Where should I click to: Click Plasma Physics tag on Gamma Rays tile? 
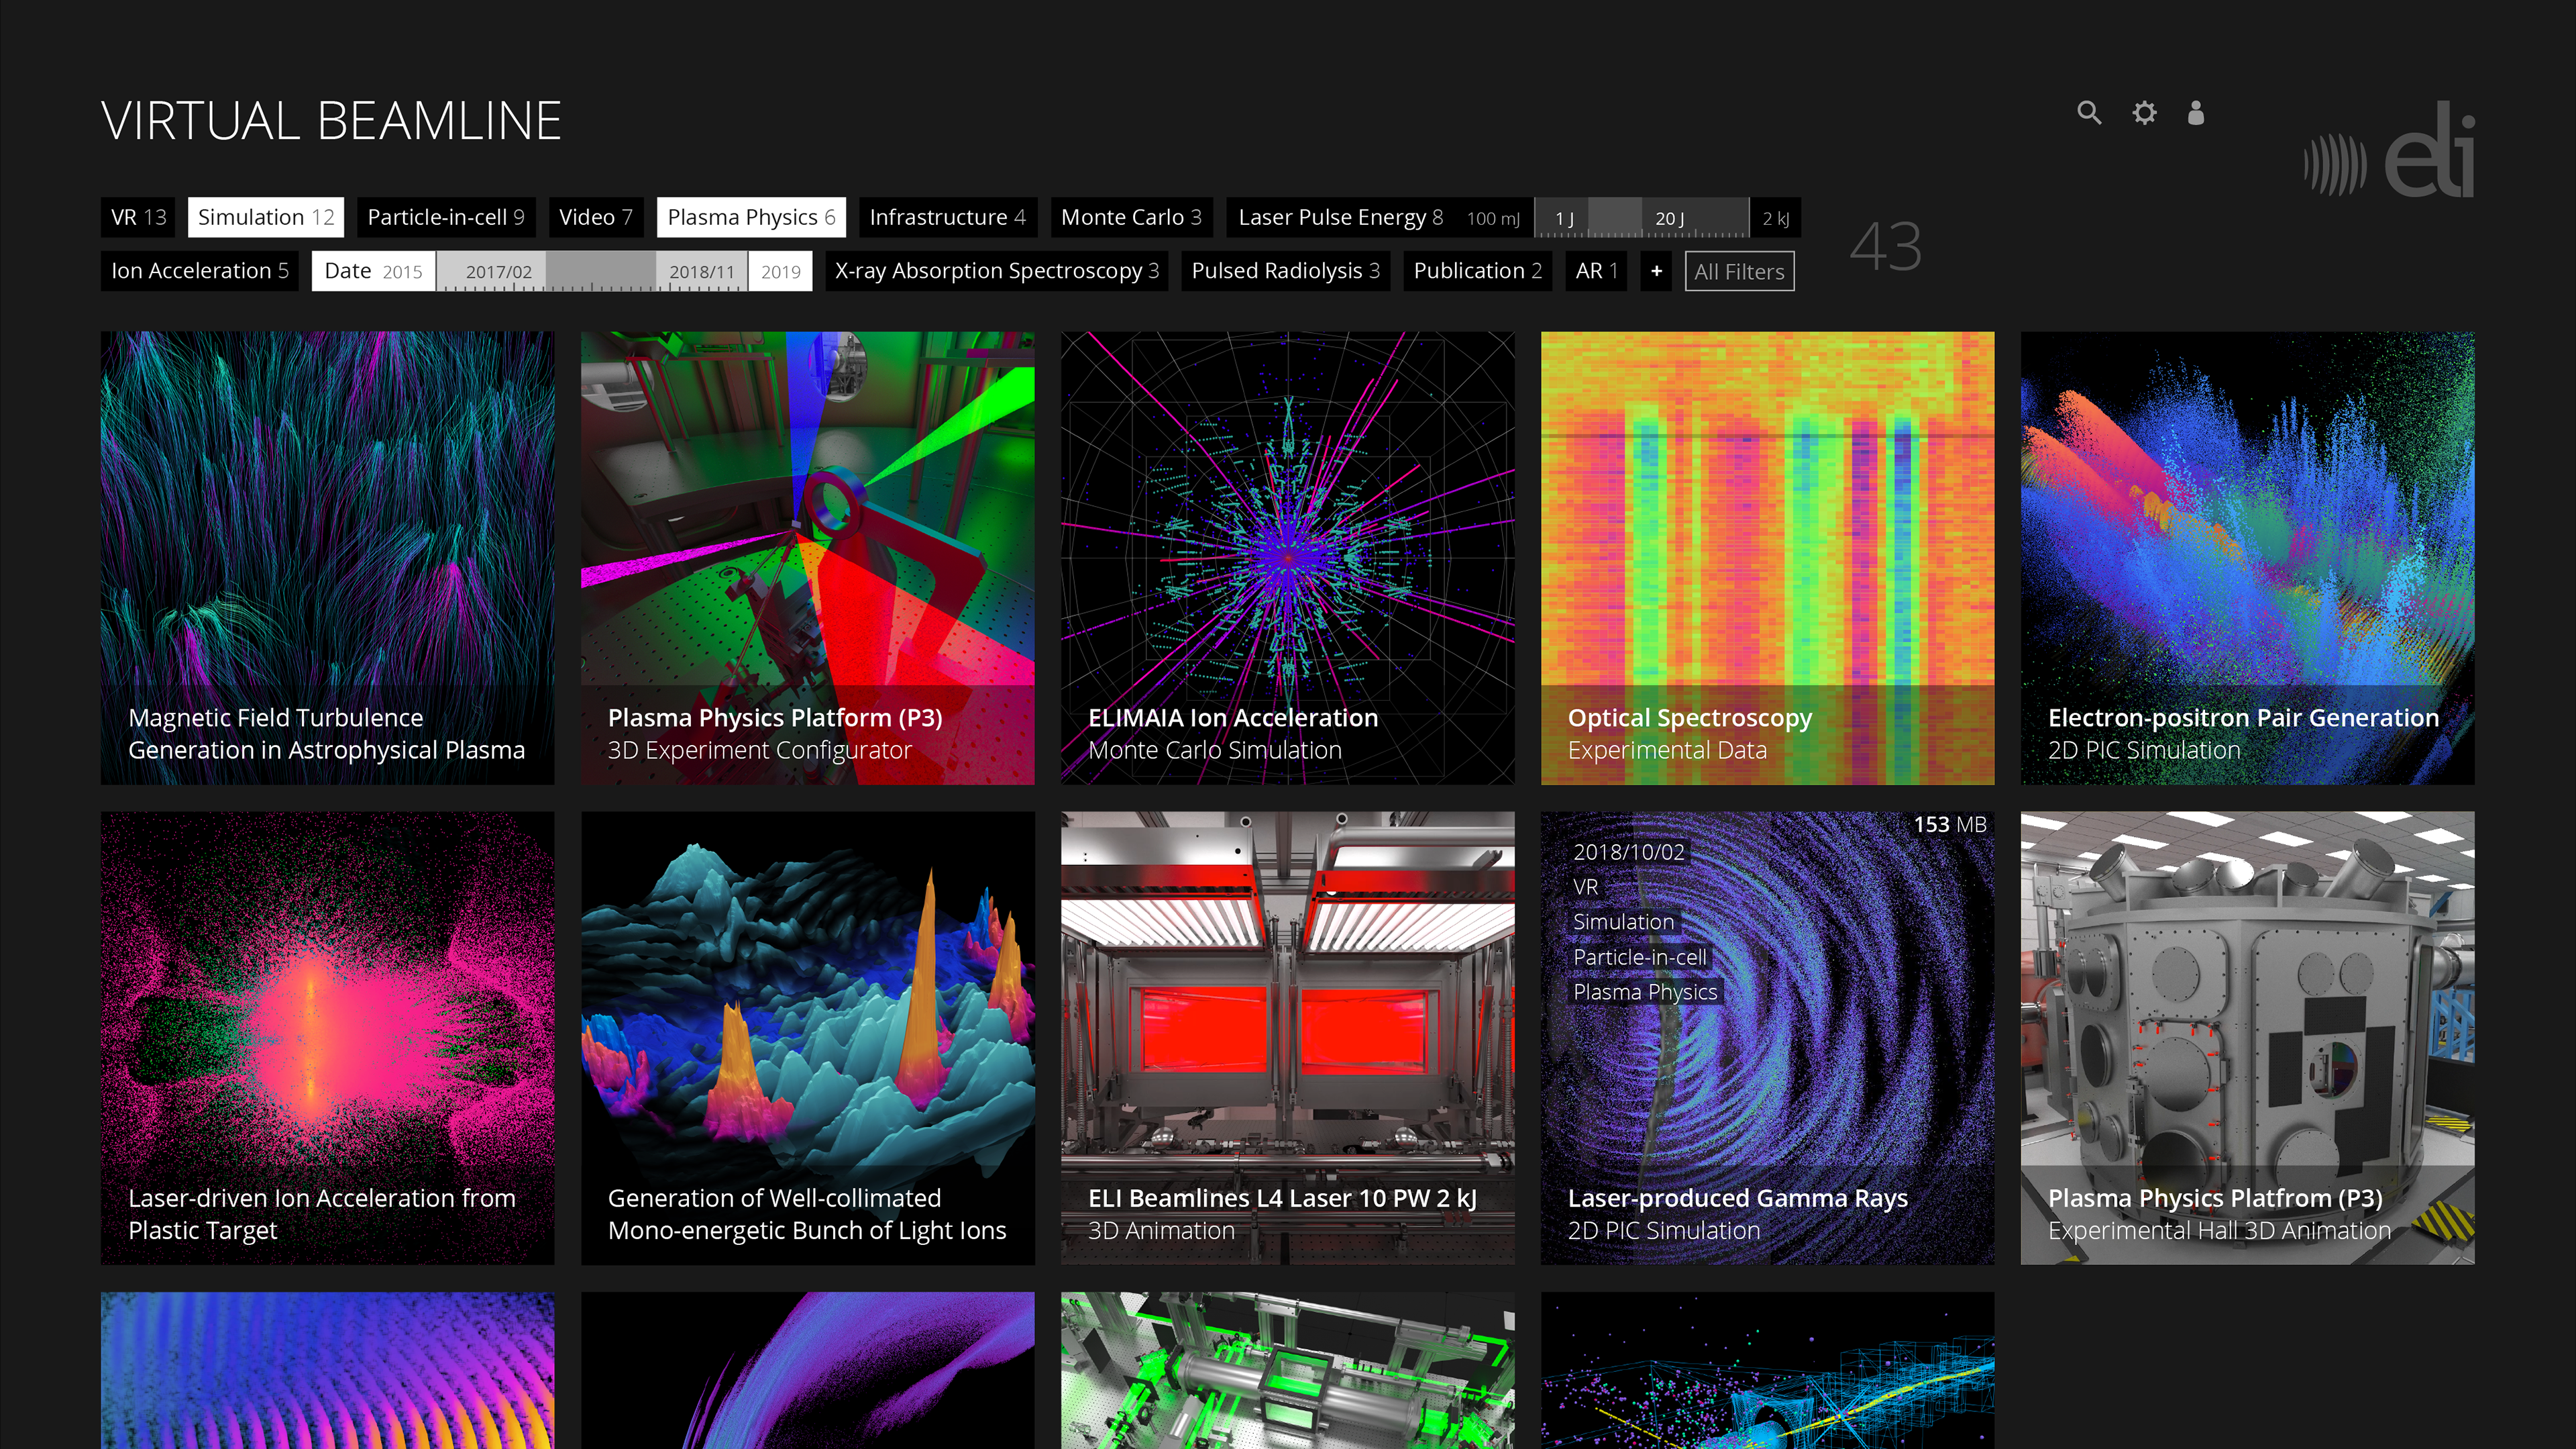[1645, 993]
